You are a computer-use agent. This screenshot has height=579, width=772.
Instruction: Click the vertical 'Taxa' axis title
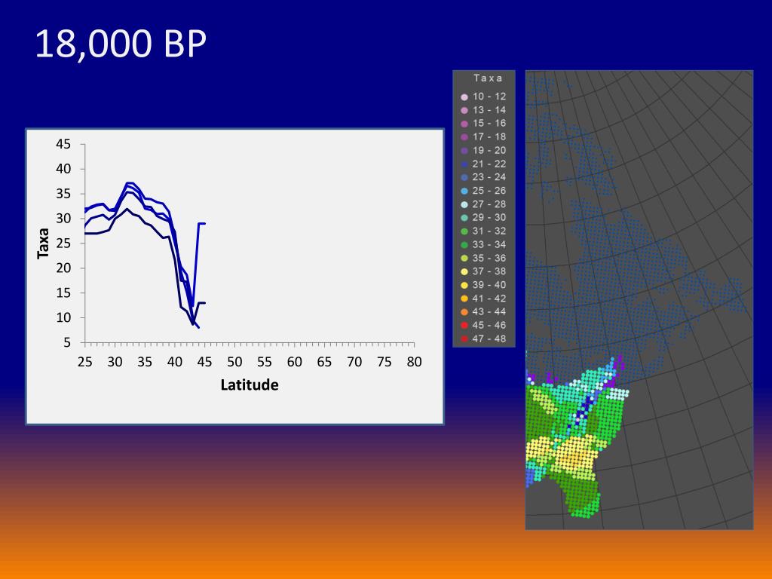(x=43, y=244)
